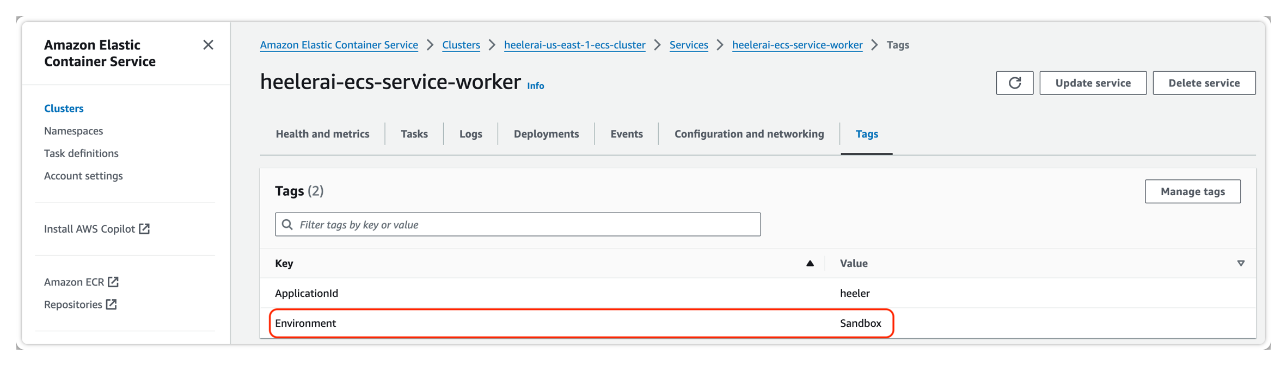The image size is (1287, 366).
Task: Click the Update service button
Action: click(x=1093, y=83)
